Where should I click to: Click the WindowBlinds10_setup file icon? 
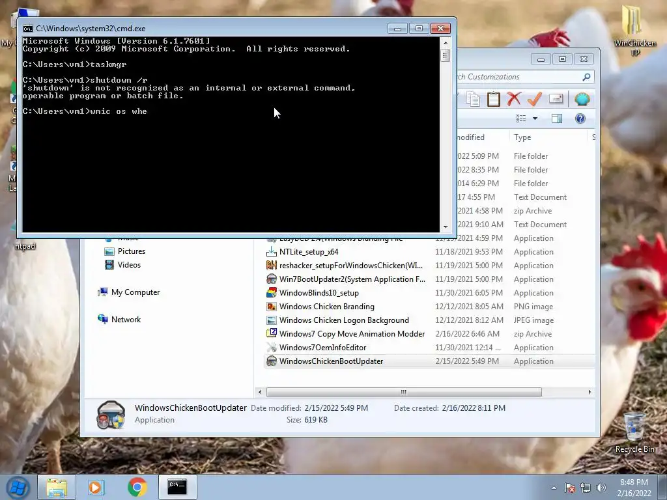(272, 293)
